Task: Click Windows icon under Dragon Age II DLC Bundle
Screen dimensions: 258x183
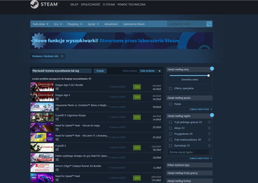Action: [x=57, y=89]
